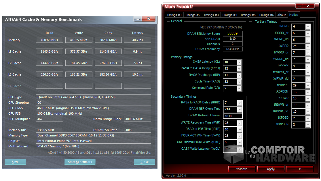The image size is (321, 181).
Task: Apply the memory timing changes
Action: pos(271,169)
